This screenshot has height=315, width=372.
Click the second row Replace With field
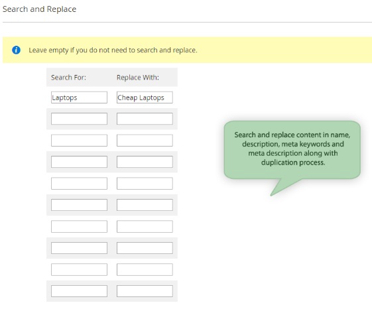tap(145, 119)
